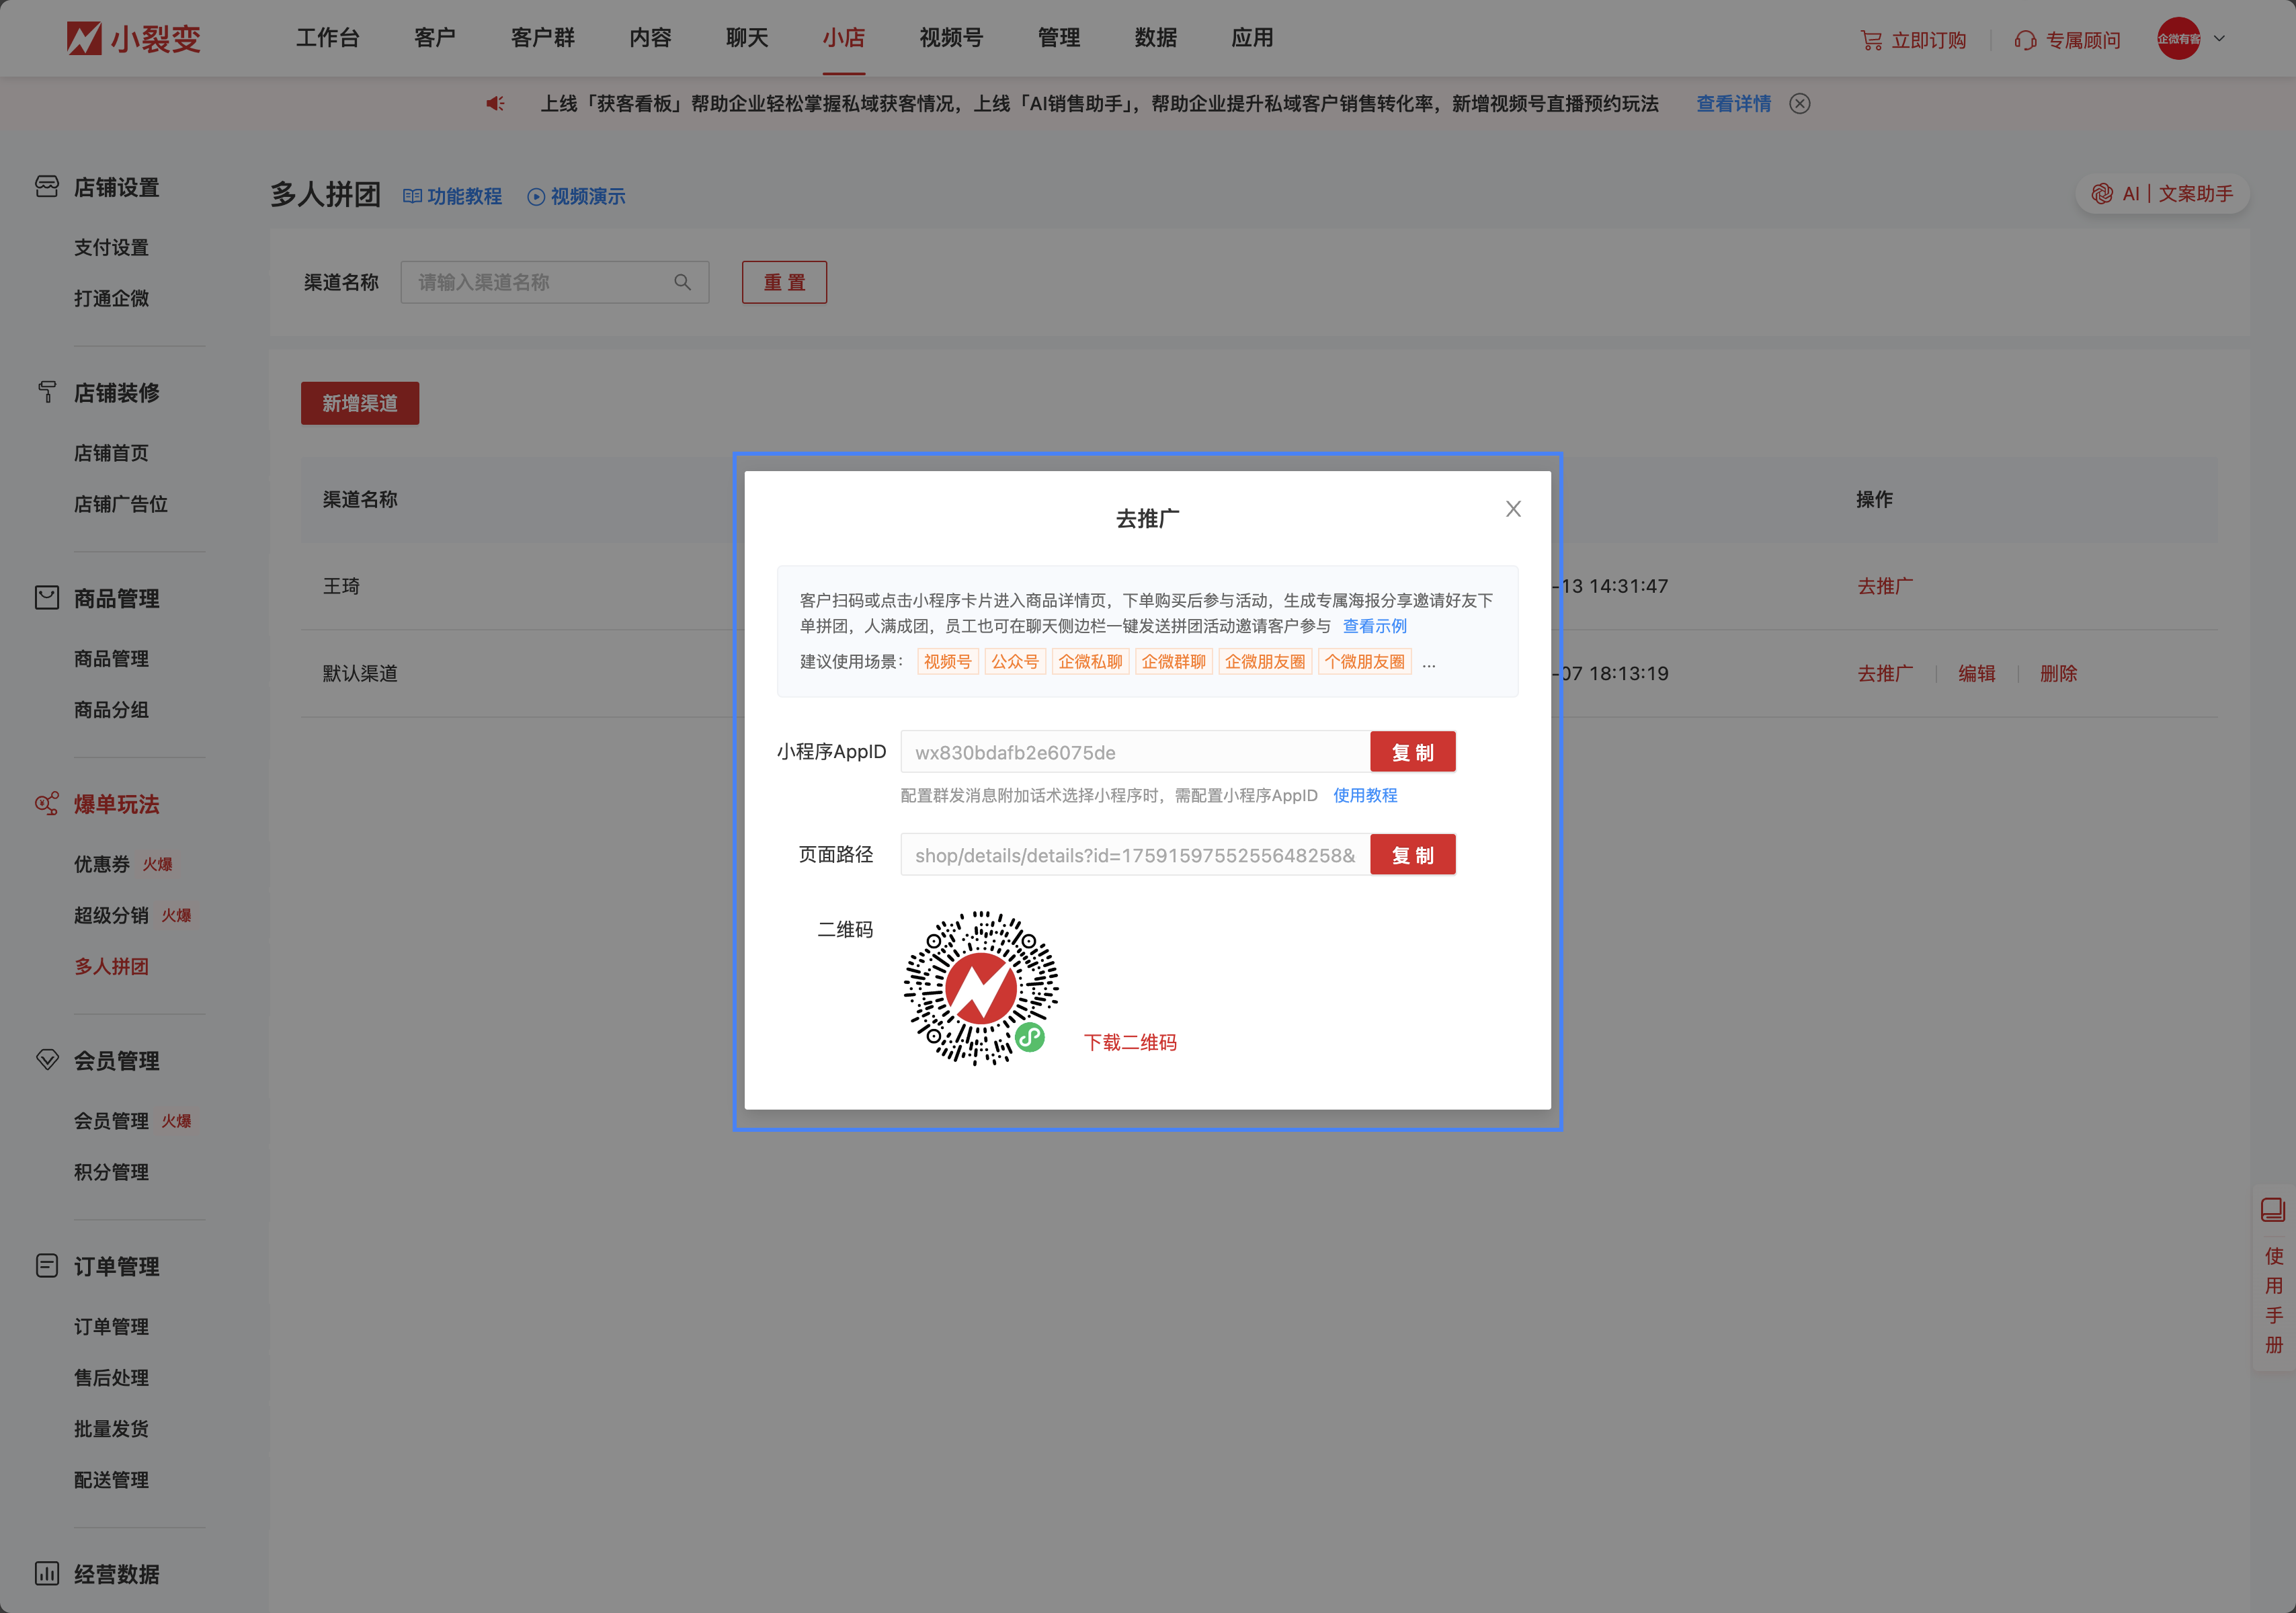Open 优惠券 in sidebar
The image size is (2296, 1613).
(102, 864)
